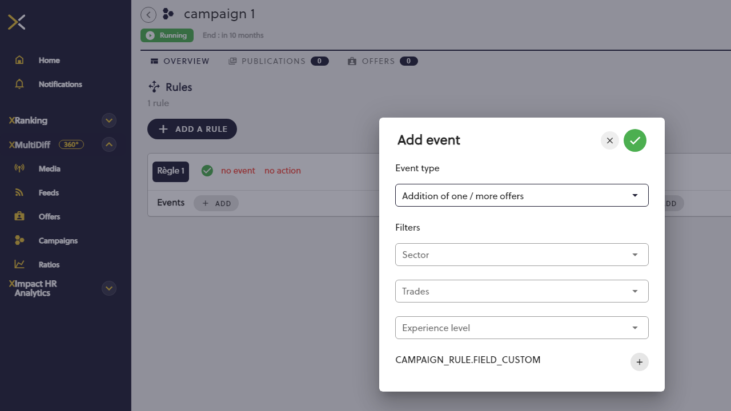
Task: Open the Event type dropdown
Action: point(522,195)
